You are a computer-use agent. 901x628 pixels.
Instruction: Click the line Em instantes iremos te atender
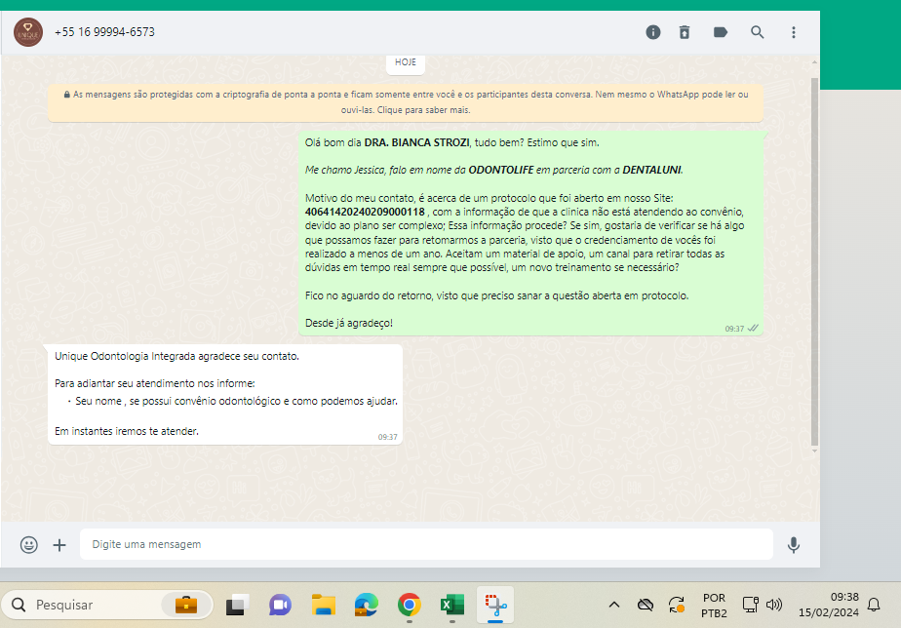point(127,431)
